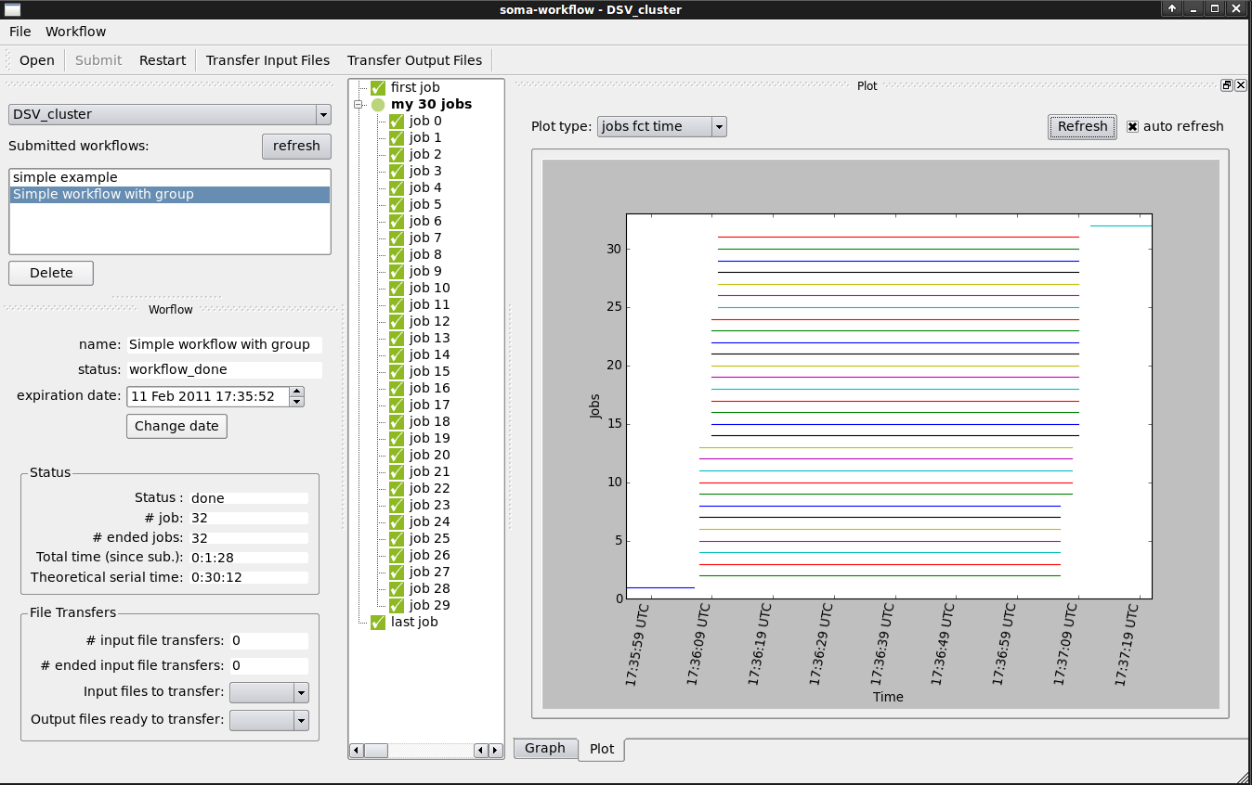Click the window menu icon in title bar
Viewport: 1252px width, 785px height.
(13, 9)
